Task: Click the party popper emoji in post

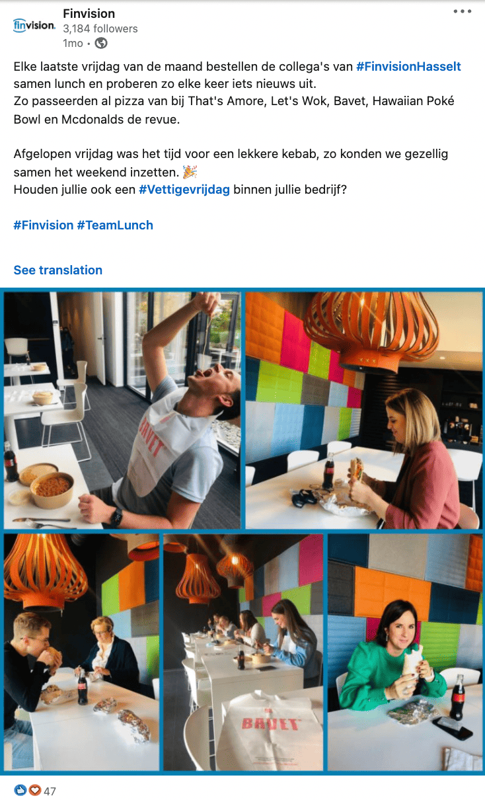Action: (x=190, y=172)
